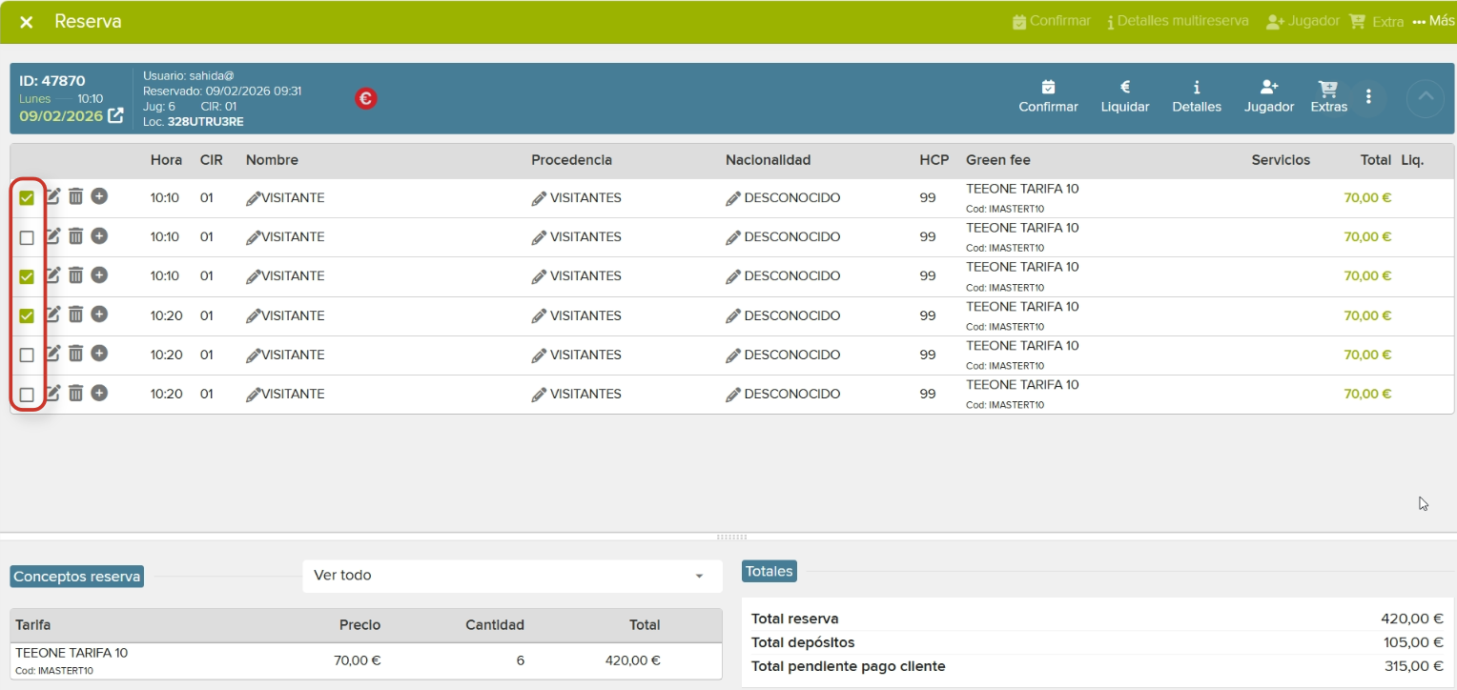Close the Reserva window with X

pos(27,22)
